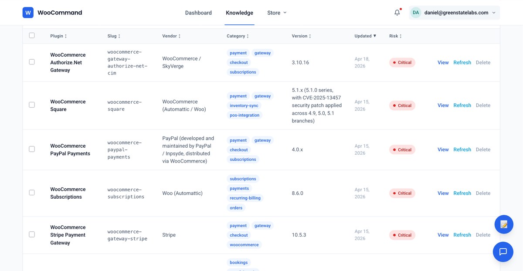Click Critical badge in Square row
Image resolution: width=523 pixels, height=271 pixels.
(402, 105)
